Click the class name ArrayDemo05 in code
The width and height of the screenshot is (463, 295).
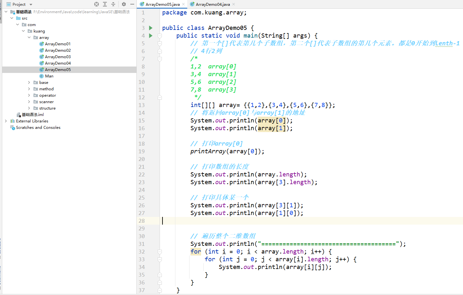coord(227,28)
